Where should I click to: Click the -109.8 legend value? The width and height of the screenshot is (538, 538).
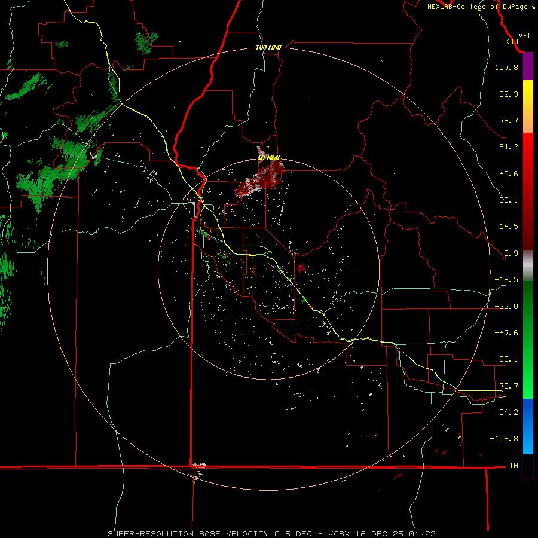coord(505,439)
